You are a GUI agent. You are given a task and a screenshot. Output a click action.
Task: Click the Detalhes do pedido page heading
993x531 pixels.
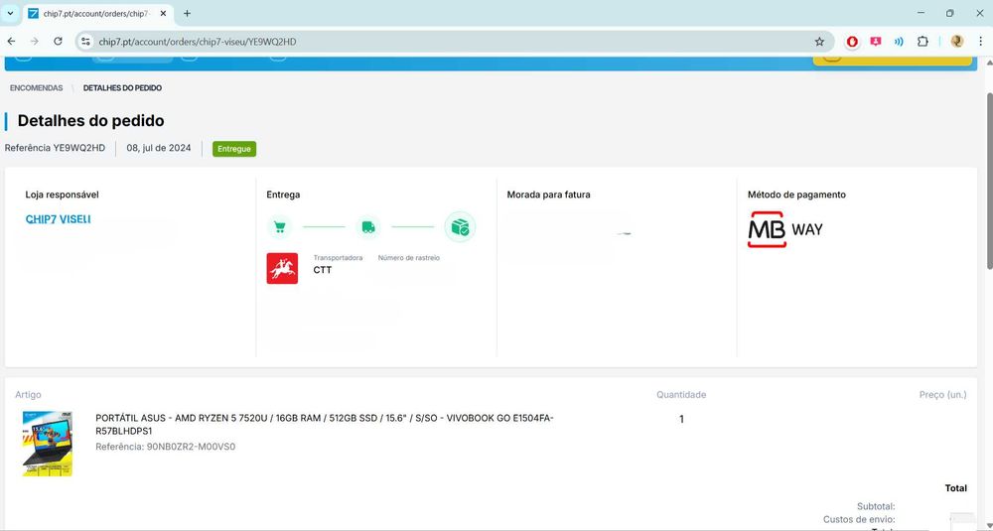tap(90, 121)
